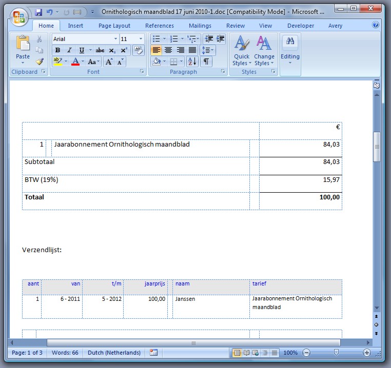Screen dimensions: 391x368
Task: Click the Paste button
Action: (23, 49)
